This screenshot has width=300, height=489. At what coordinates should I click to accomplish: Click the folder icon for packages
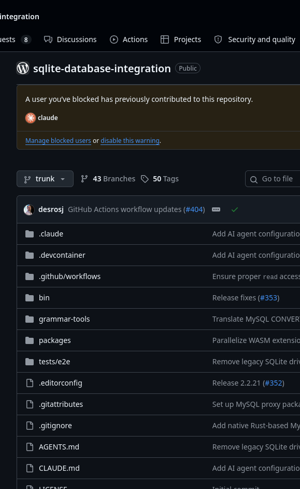[30, 340]
